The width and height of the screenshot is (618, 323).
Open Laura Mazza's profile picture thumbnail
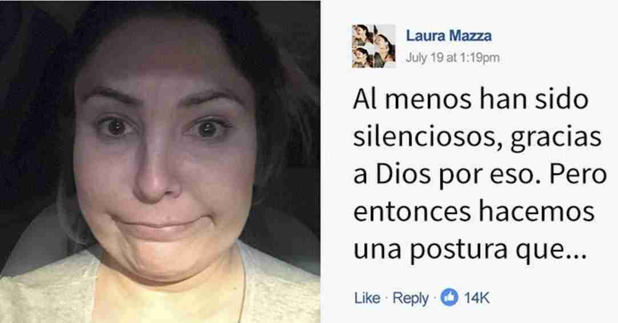[374, 46]
